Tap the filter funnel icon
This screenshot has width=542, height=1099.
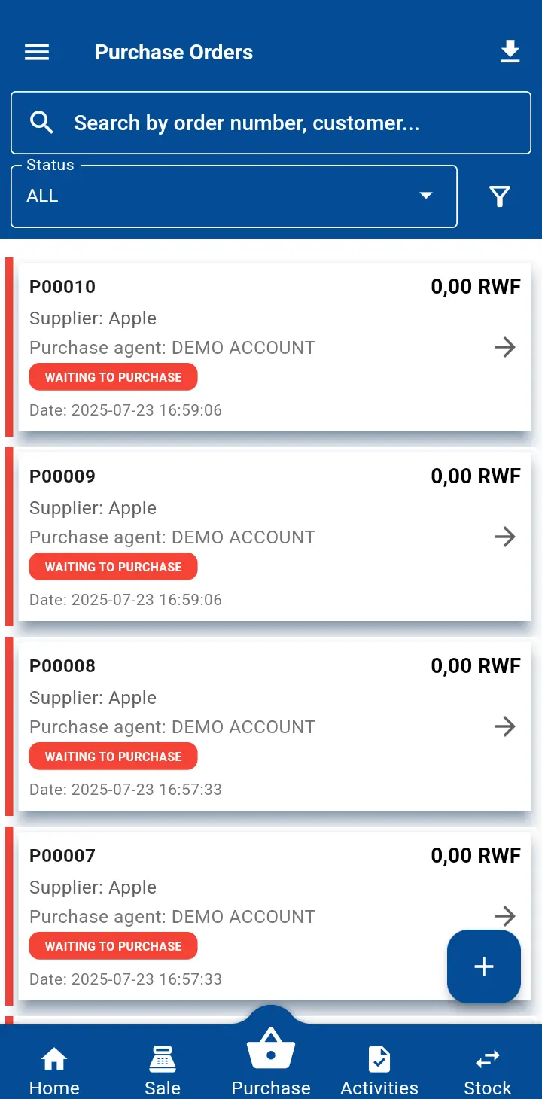[500, 196]
